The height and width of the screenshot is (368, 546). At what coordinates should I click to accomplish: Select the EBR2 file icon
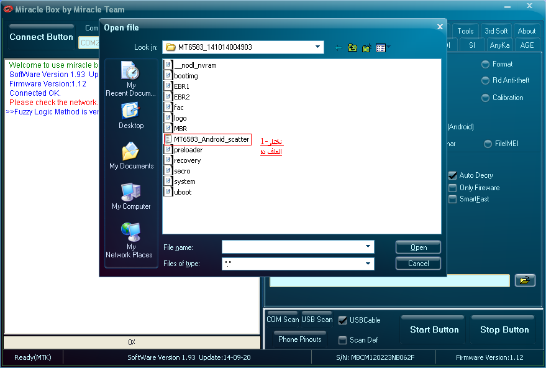pyautogui.click(x=168, y=96)
